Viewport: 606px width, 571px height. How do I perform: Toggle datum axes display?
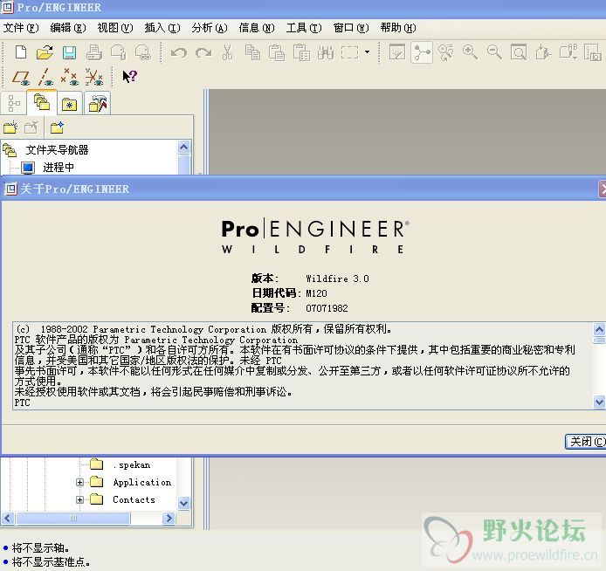tap(45, 77)
